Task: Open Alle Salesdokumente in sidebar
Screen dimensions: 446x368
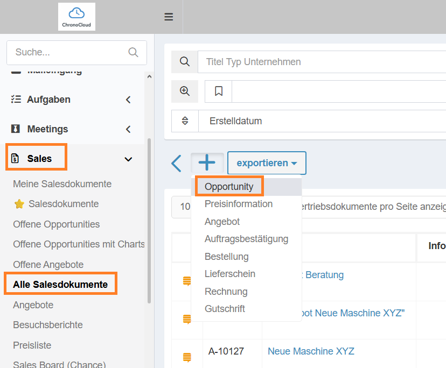Action: pyautogui.click(x=60, y=285)
